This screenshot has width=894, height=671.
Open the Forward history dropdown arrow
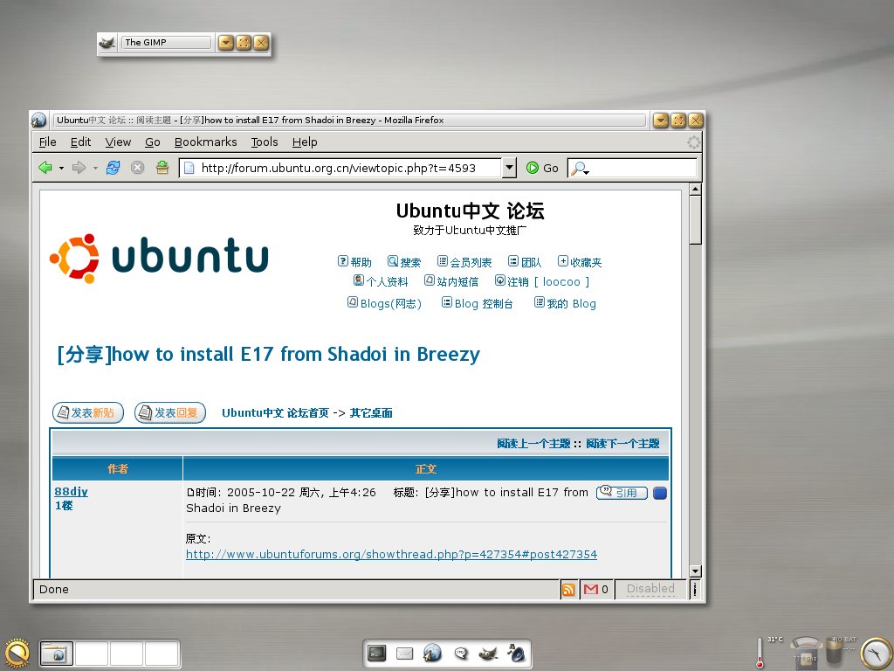[x=95, y=168]
